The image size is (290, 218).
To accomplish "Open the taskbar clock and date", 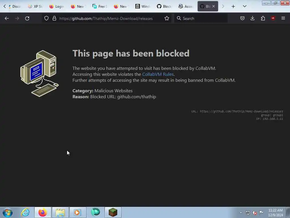I will [x=276, y=213].
